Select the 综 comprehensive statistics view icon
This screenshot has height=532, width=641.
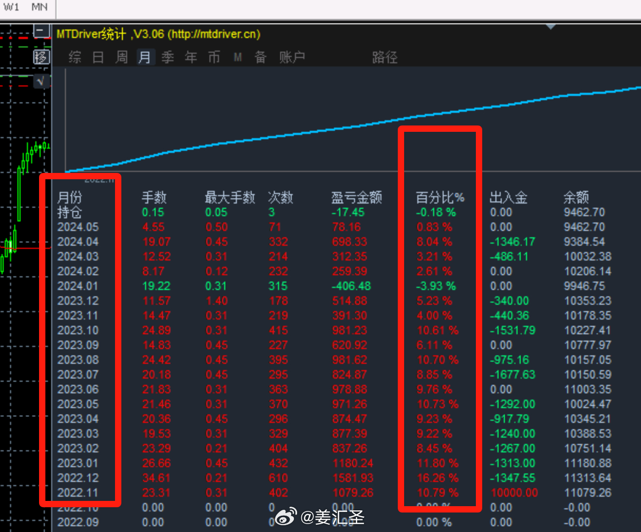click(74, 57)
